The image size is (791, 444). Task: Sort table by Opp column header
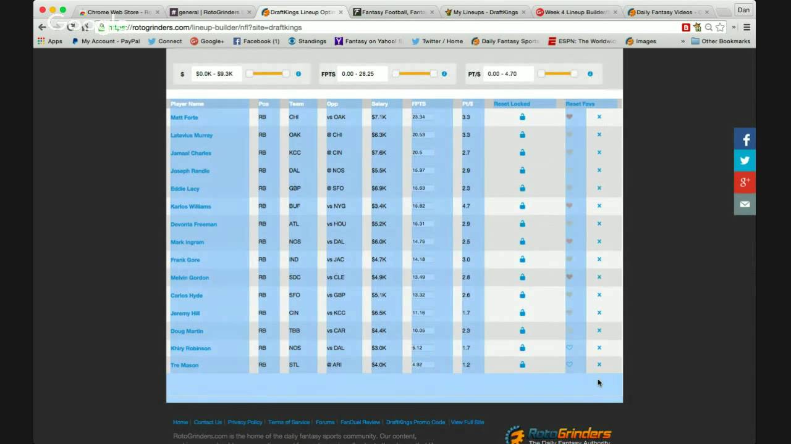332,104
